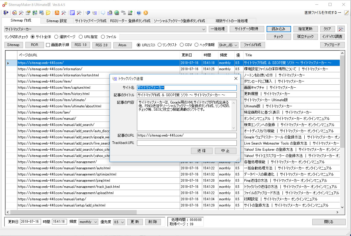The width and height of the screenshot is (351, 236).
Task: Click the monitor with gear toolbar icon
Action: pos(41,13)
